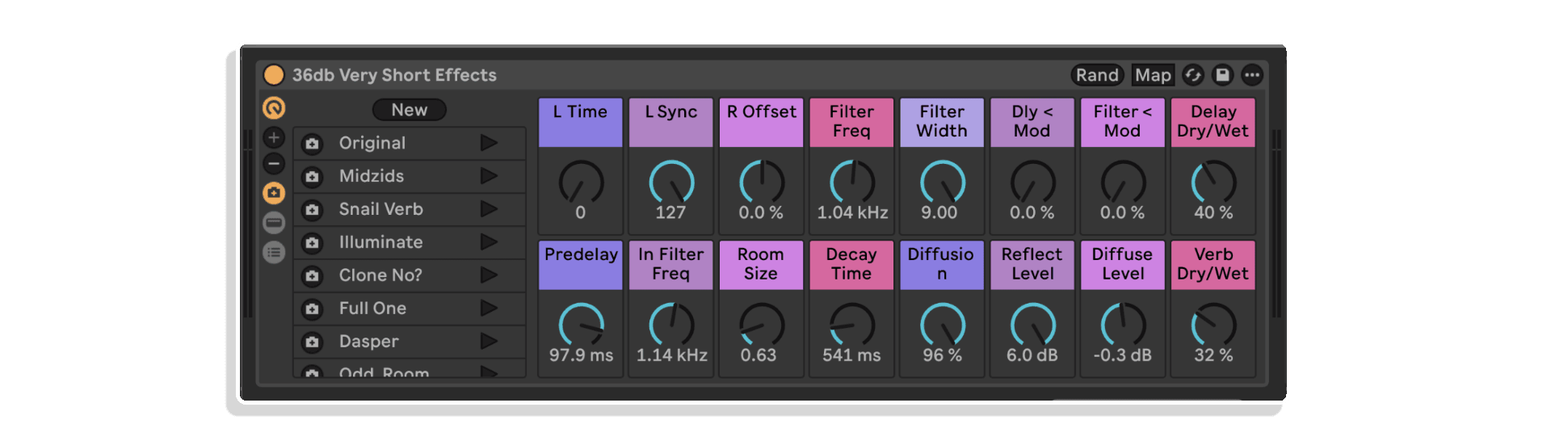Select the Snail Verb variation name
The width and height of the screenshot is (1551, 445).
(x=380, y=209)
